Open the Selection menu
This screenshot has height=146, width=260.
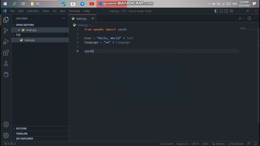click(33, 11)
